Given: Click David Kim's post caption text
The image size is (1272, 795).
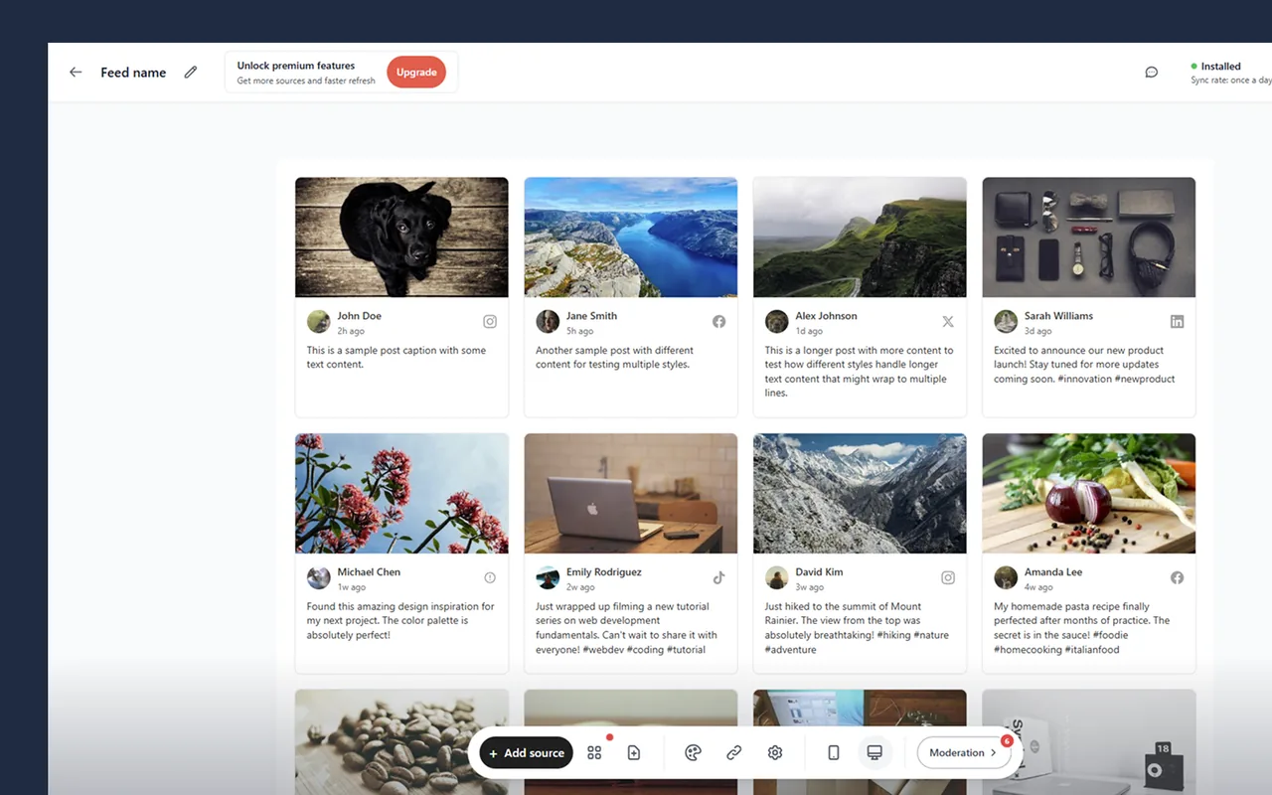Looking at the screenshot, I should coord(857,628).
